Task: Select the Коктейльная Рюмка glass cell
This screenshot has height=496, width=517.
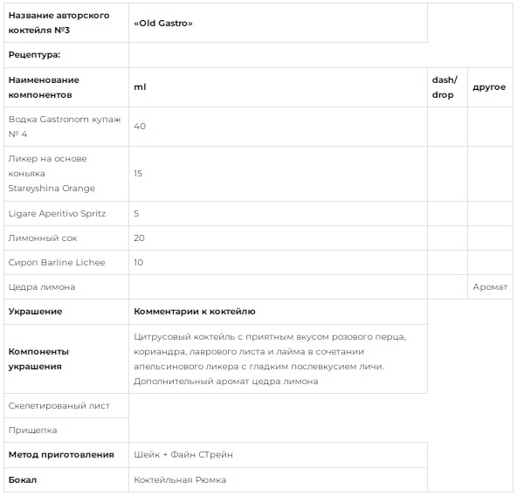Action: pos(278,479)
